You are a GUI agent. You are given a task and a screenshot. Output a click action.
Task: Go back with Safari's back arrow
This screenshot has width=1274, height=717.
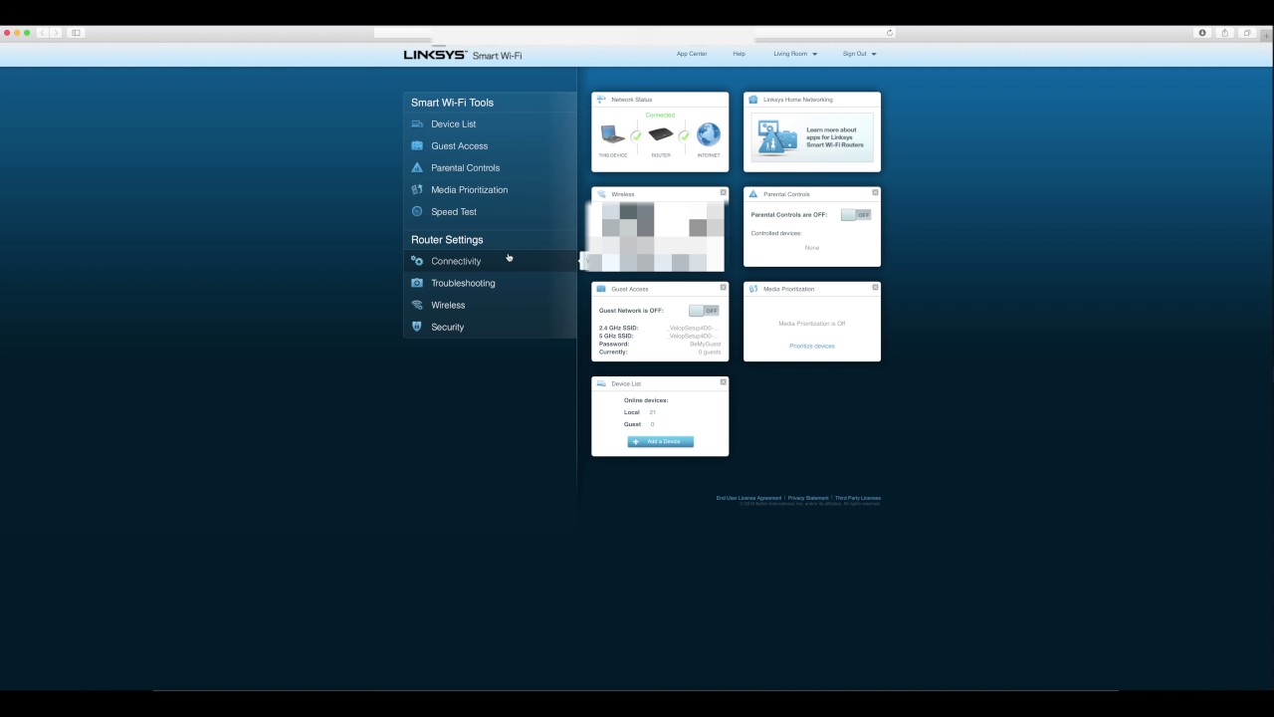click(43, 33)
